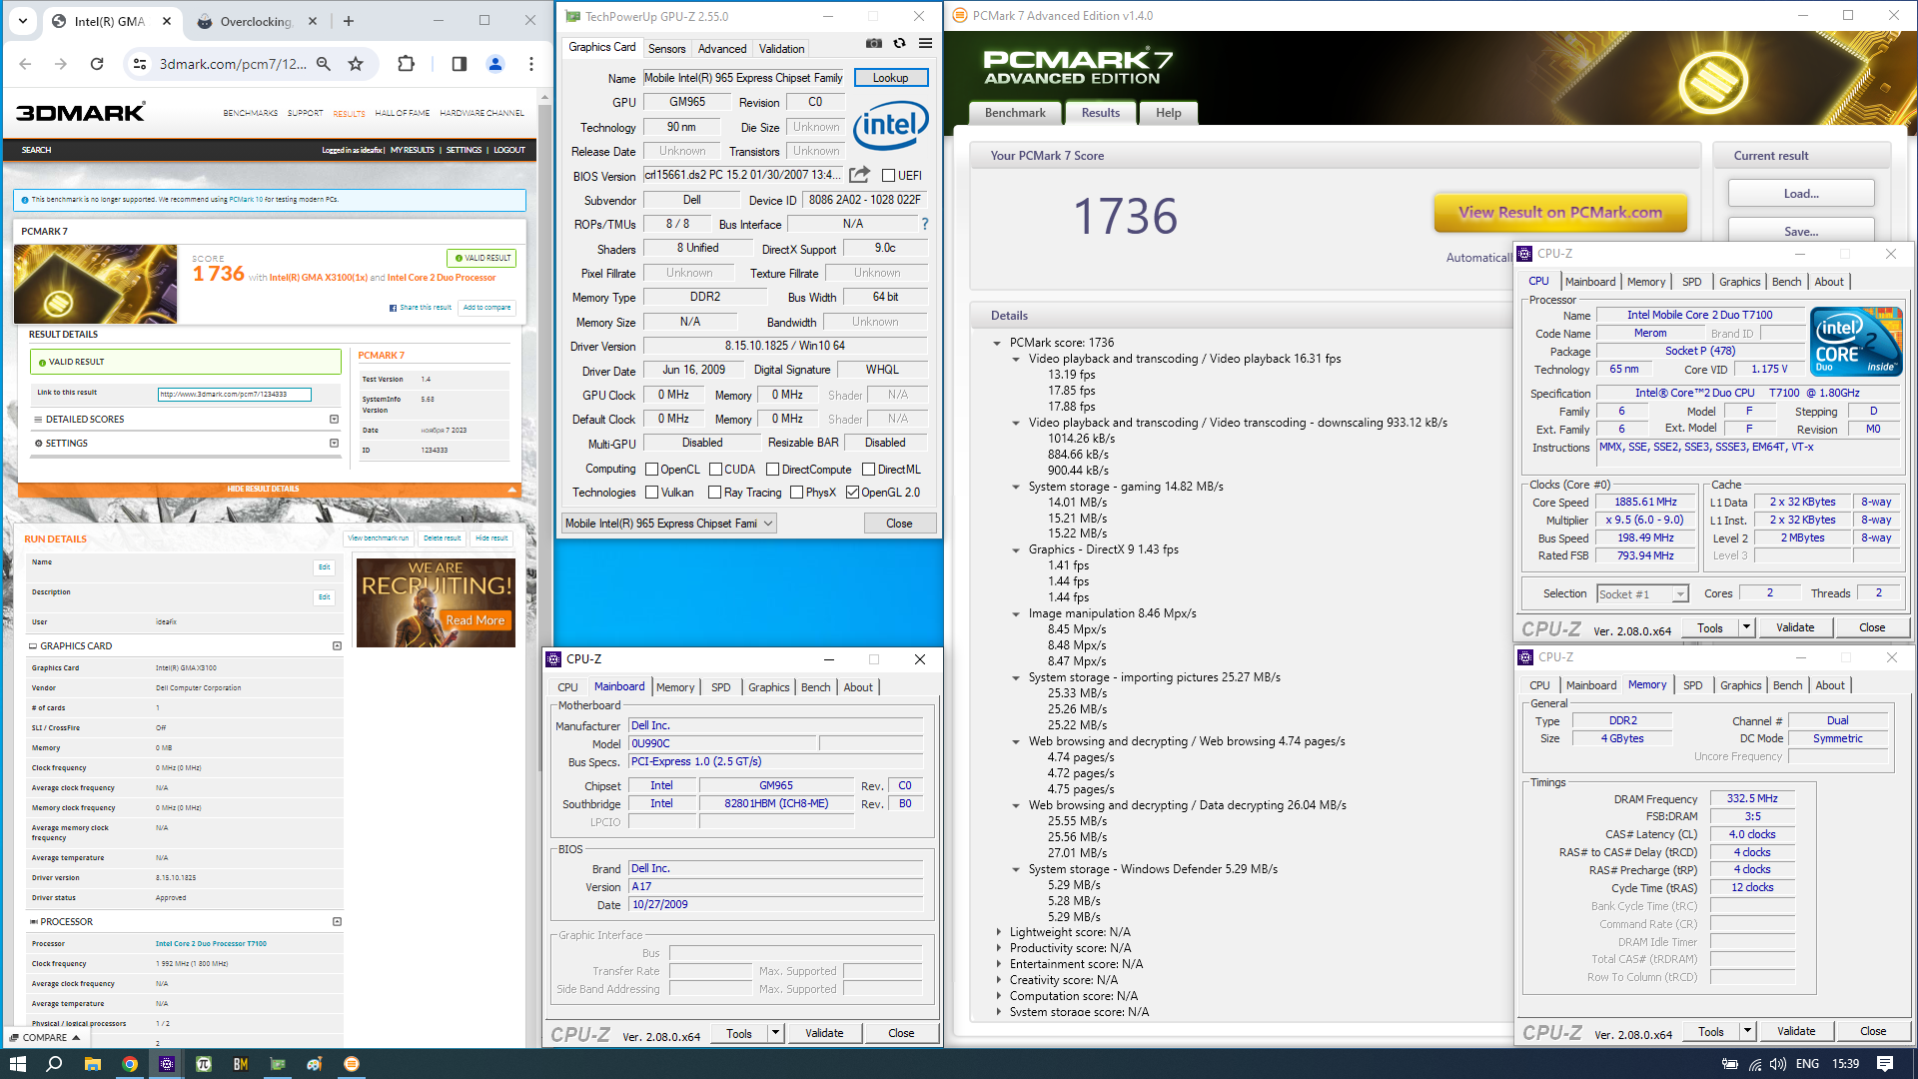Open Chrome profile avatar
Screen dimensions: 1918x1079
click(494, 64)
